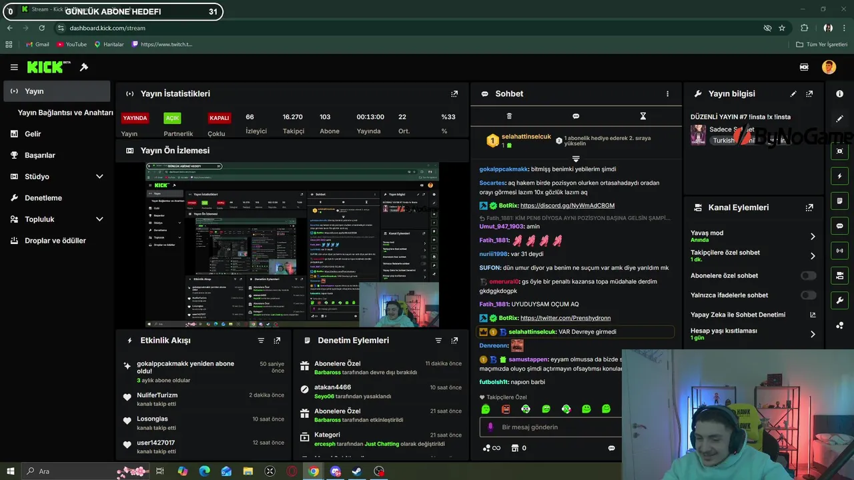Click the notes page icon in right sidebar
Image resolution: width=854 pixels, height=480 pixels.
[839, 201]
